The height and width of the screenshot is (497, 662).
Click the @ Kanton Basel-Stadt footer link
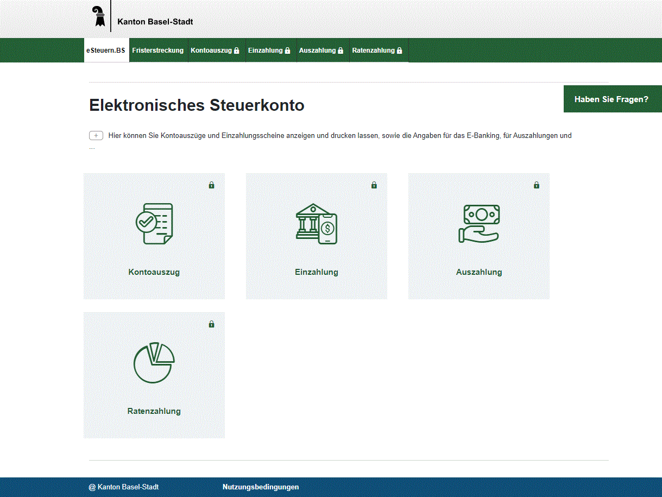(x=124, y=487)
